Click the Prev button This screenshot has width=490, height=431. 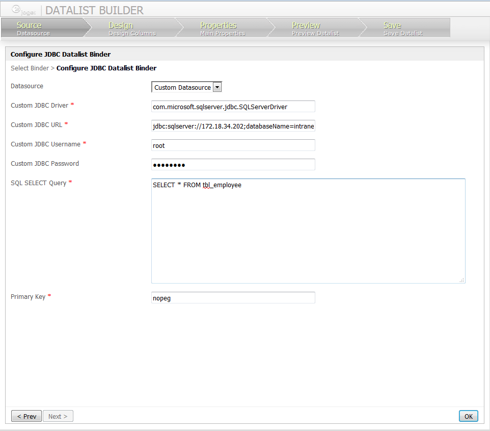pyautogui.click(x=26, y=416)
